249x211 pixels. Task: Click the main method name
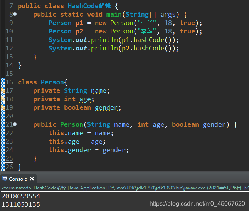pos(114,14)
